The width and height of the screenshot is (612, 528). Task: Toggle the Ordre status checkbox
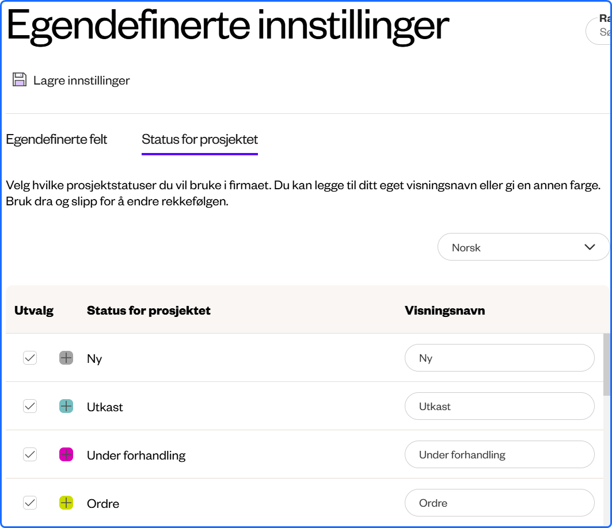[30, 503]
